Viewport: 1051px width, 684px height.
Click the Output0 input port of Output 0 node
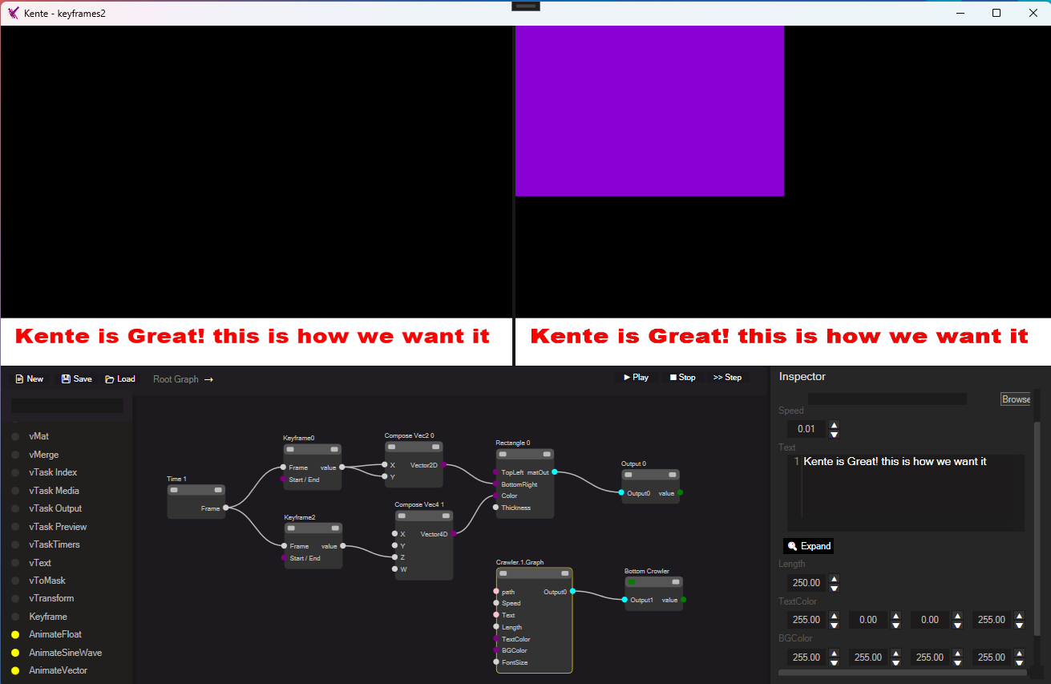(x=621, y=492)
